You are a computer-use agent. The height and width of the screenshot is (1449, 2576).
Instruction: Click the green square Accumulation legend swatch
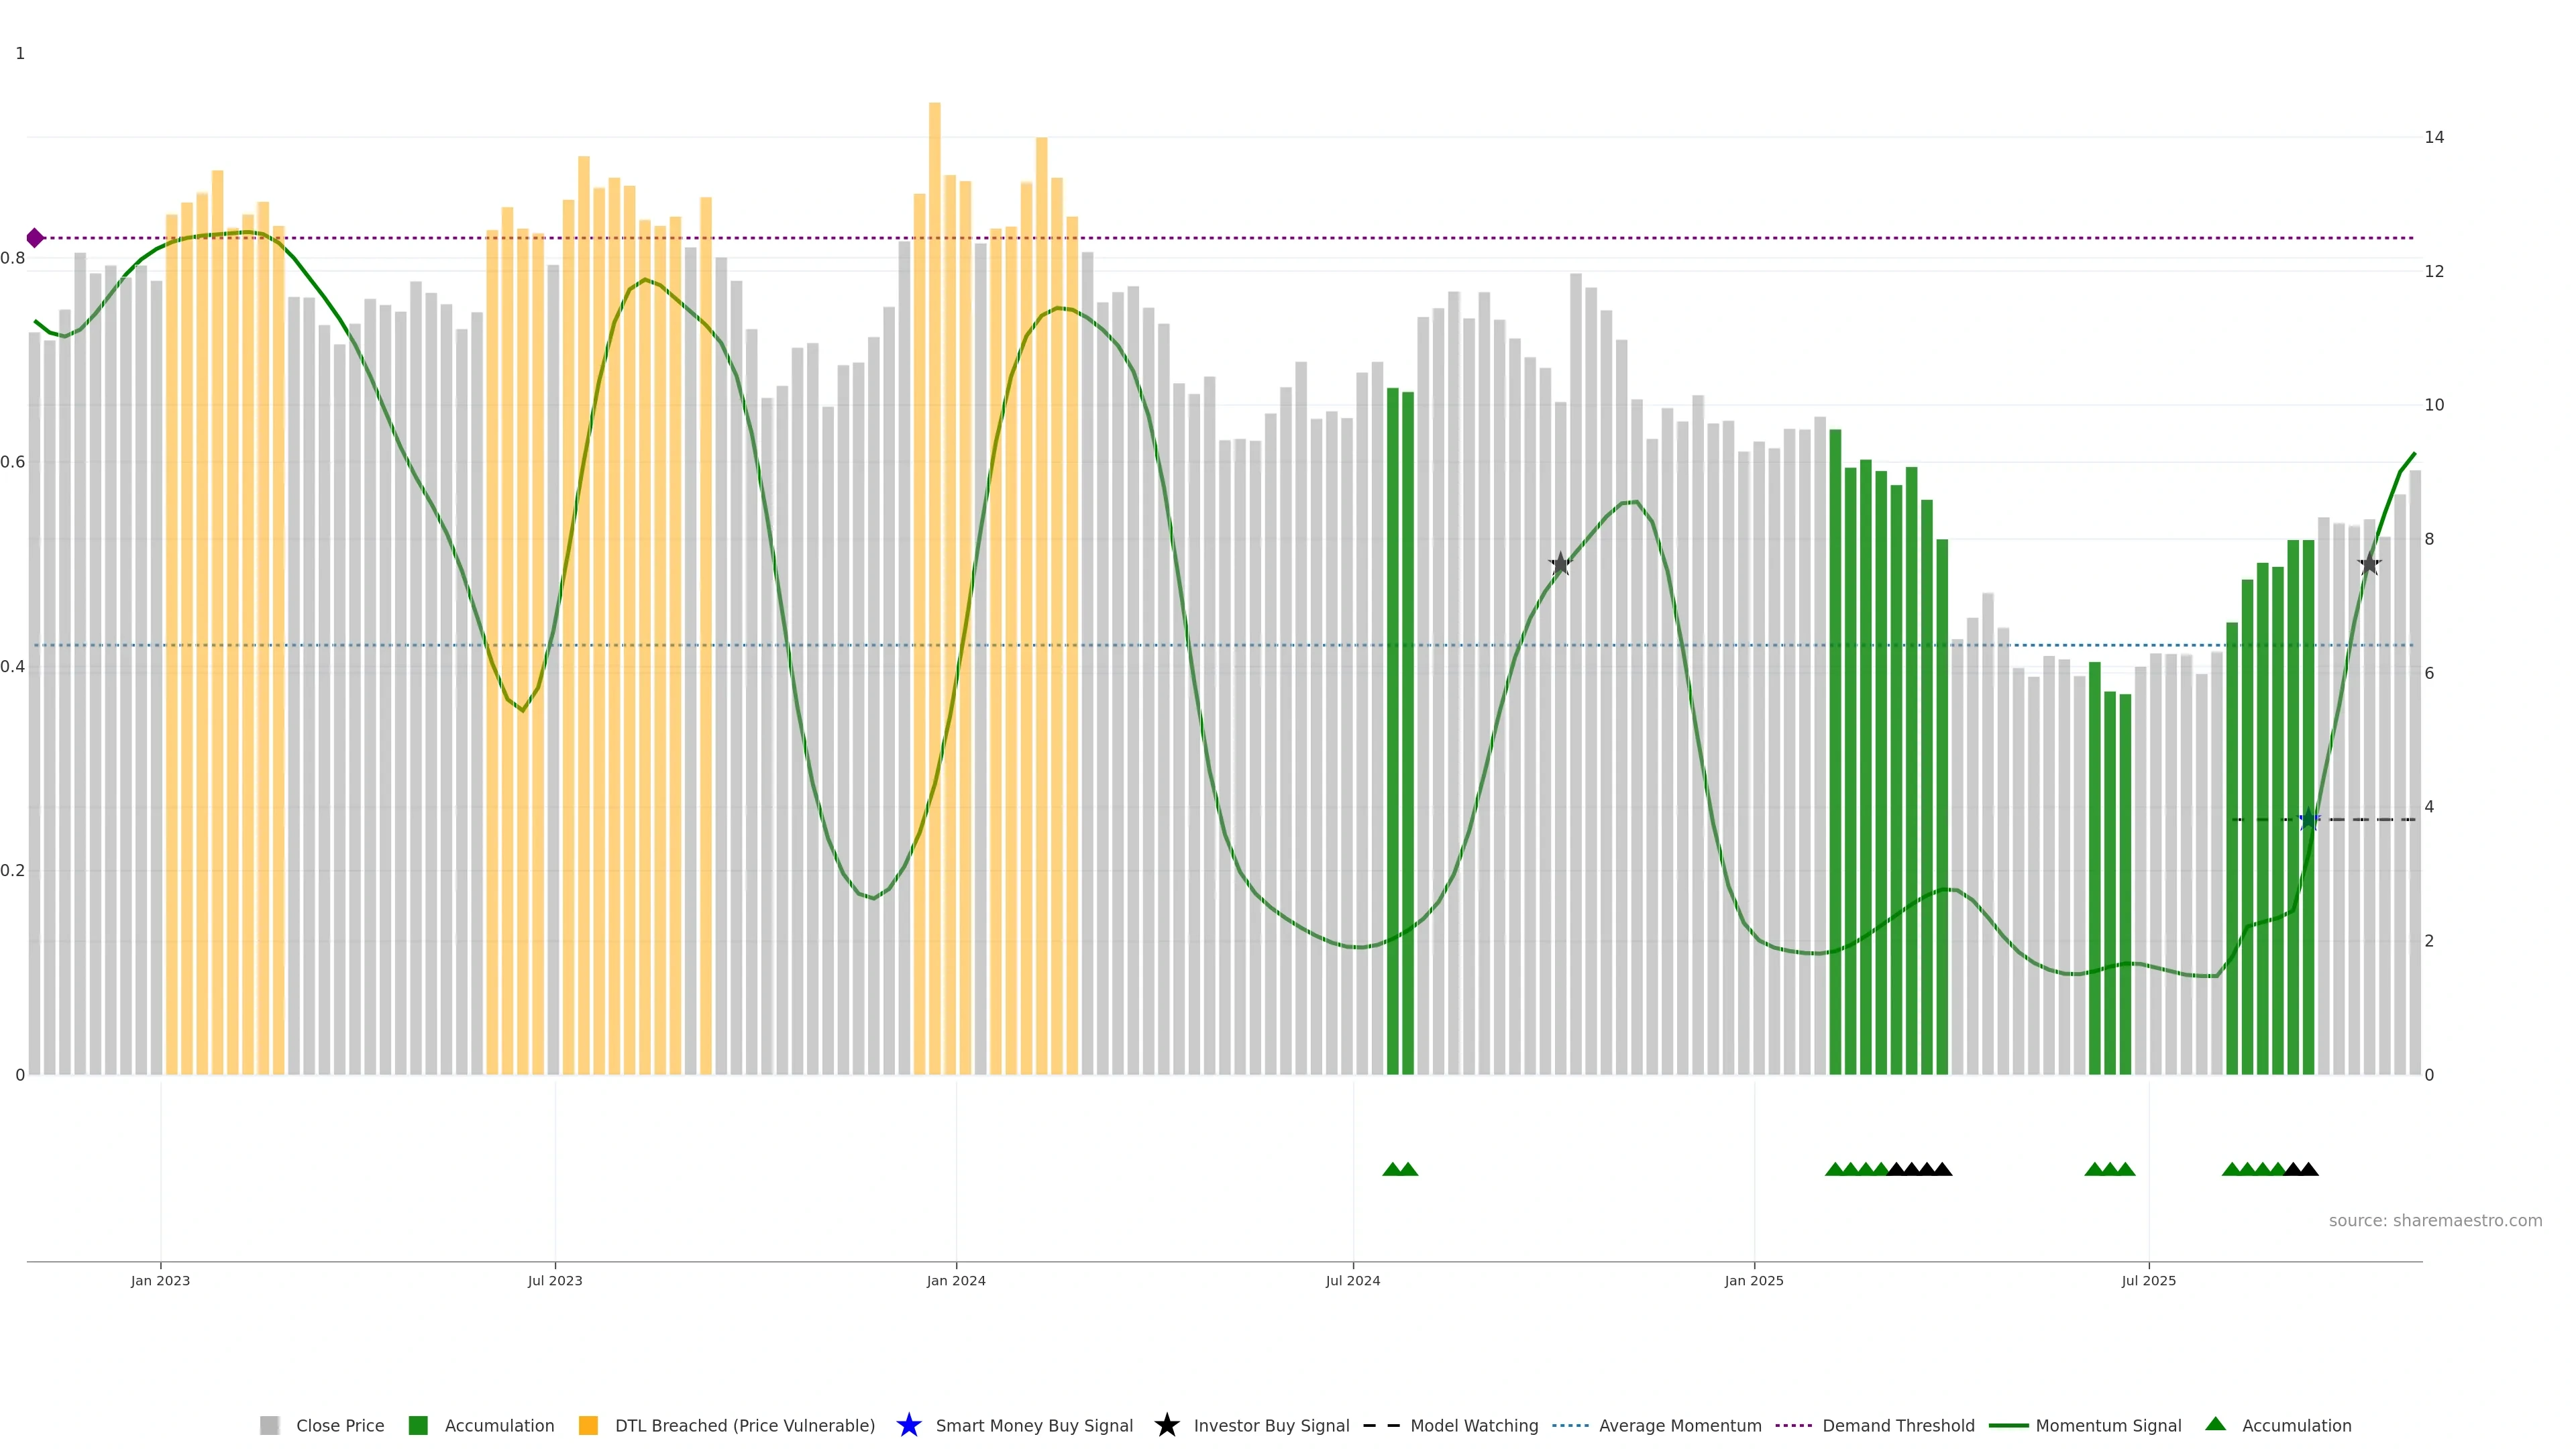(x=418, y=1426)
